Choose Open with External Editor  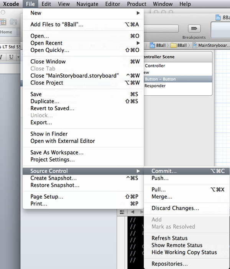pyautogui.click(x=83, y=141)
